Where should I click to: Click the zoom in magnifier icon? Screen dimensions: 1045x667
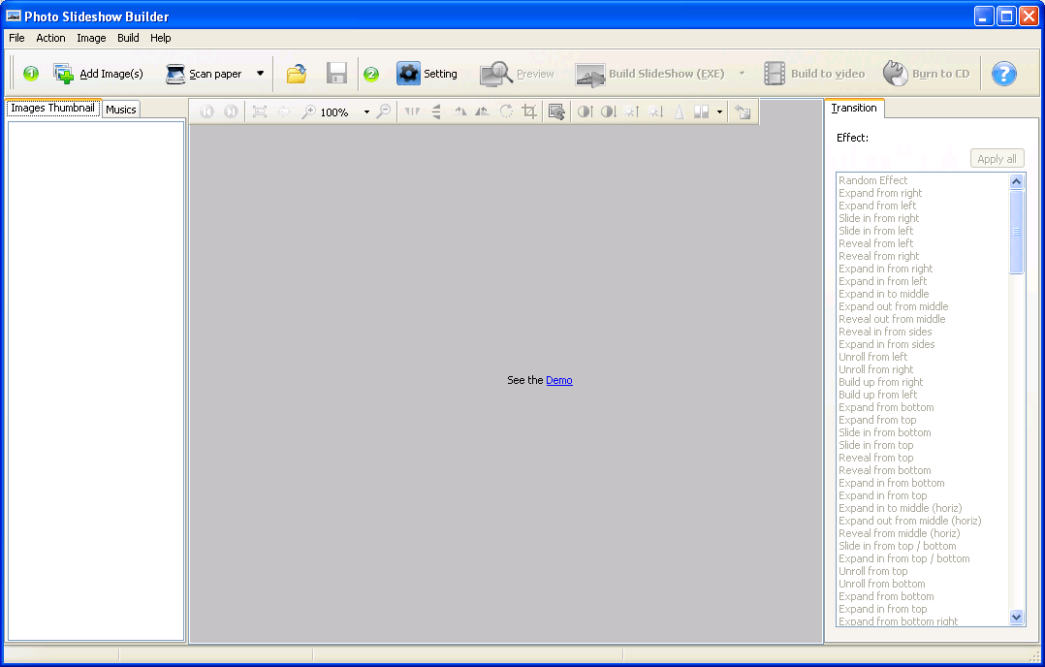pyautogui.click(x=308, y=111)
